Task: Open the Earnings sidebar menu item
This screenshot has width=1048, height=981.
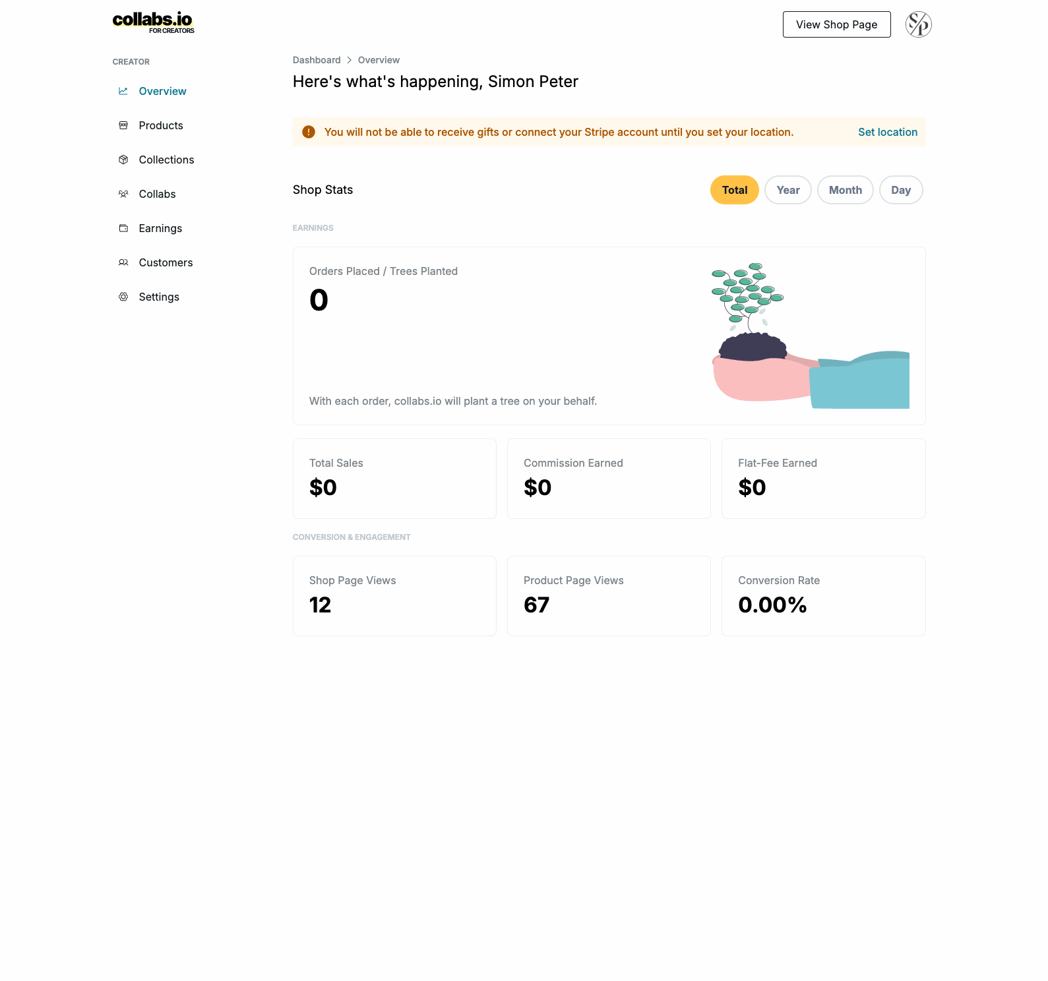Action: (160, 228)
